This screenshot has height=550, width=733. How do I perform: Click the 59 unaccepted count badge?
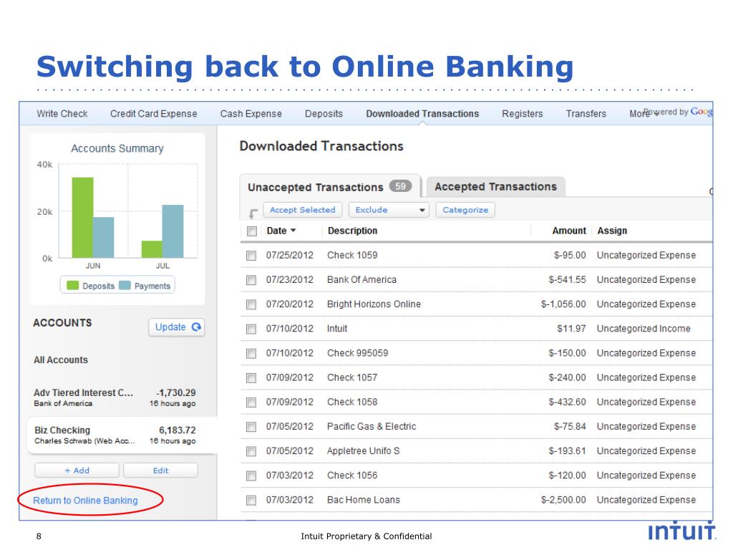[x=400, y=186]
